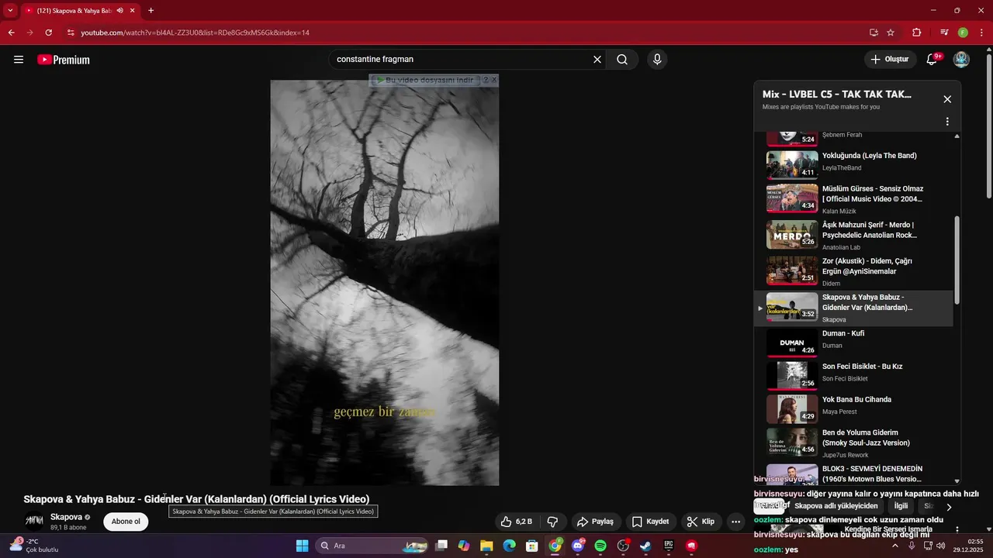
Task: Bookmark this page with star icon
Action: click(x=891, y=33)
